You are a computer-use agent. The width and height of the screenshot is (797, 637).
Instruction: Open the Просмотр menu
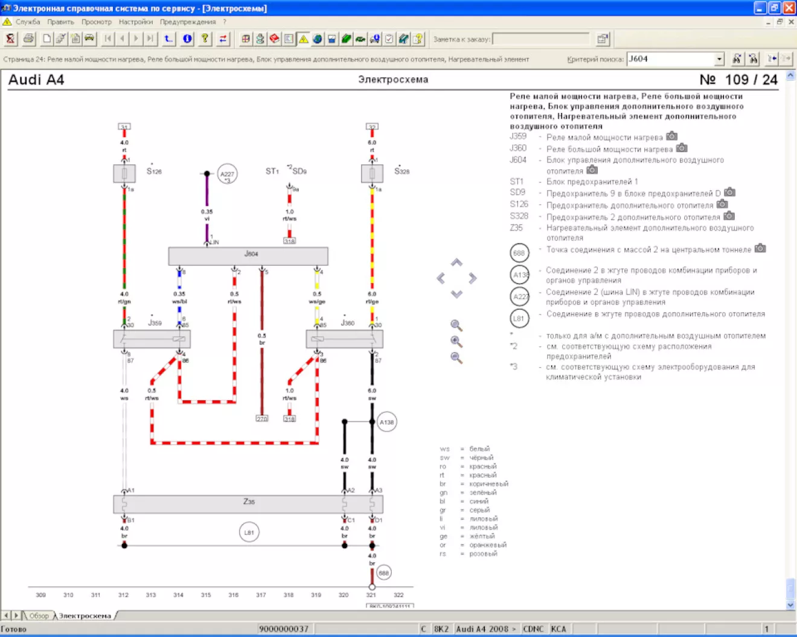97,22
